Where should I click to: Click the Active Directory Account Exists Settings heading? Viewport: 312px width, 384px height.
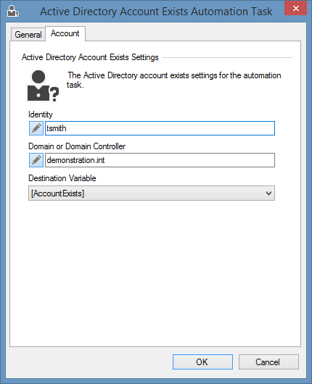tap(90, 57)
